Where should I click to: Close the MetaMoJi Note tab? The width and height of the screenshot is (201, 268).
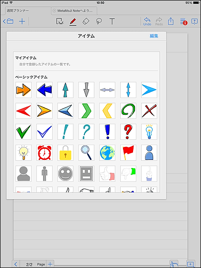[54, 11]
